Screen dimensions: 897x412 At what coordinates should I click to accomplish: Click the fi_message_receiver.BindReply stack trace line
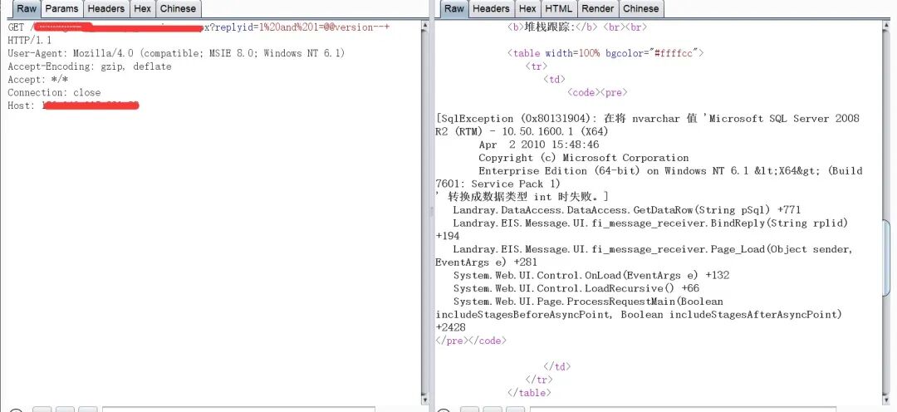[x=650, y=223]
